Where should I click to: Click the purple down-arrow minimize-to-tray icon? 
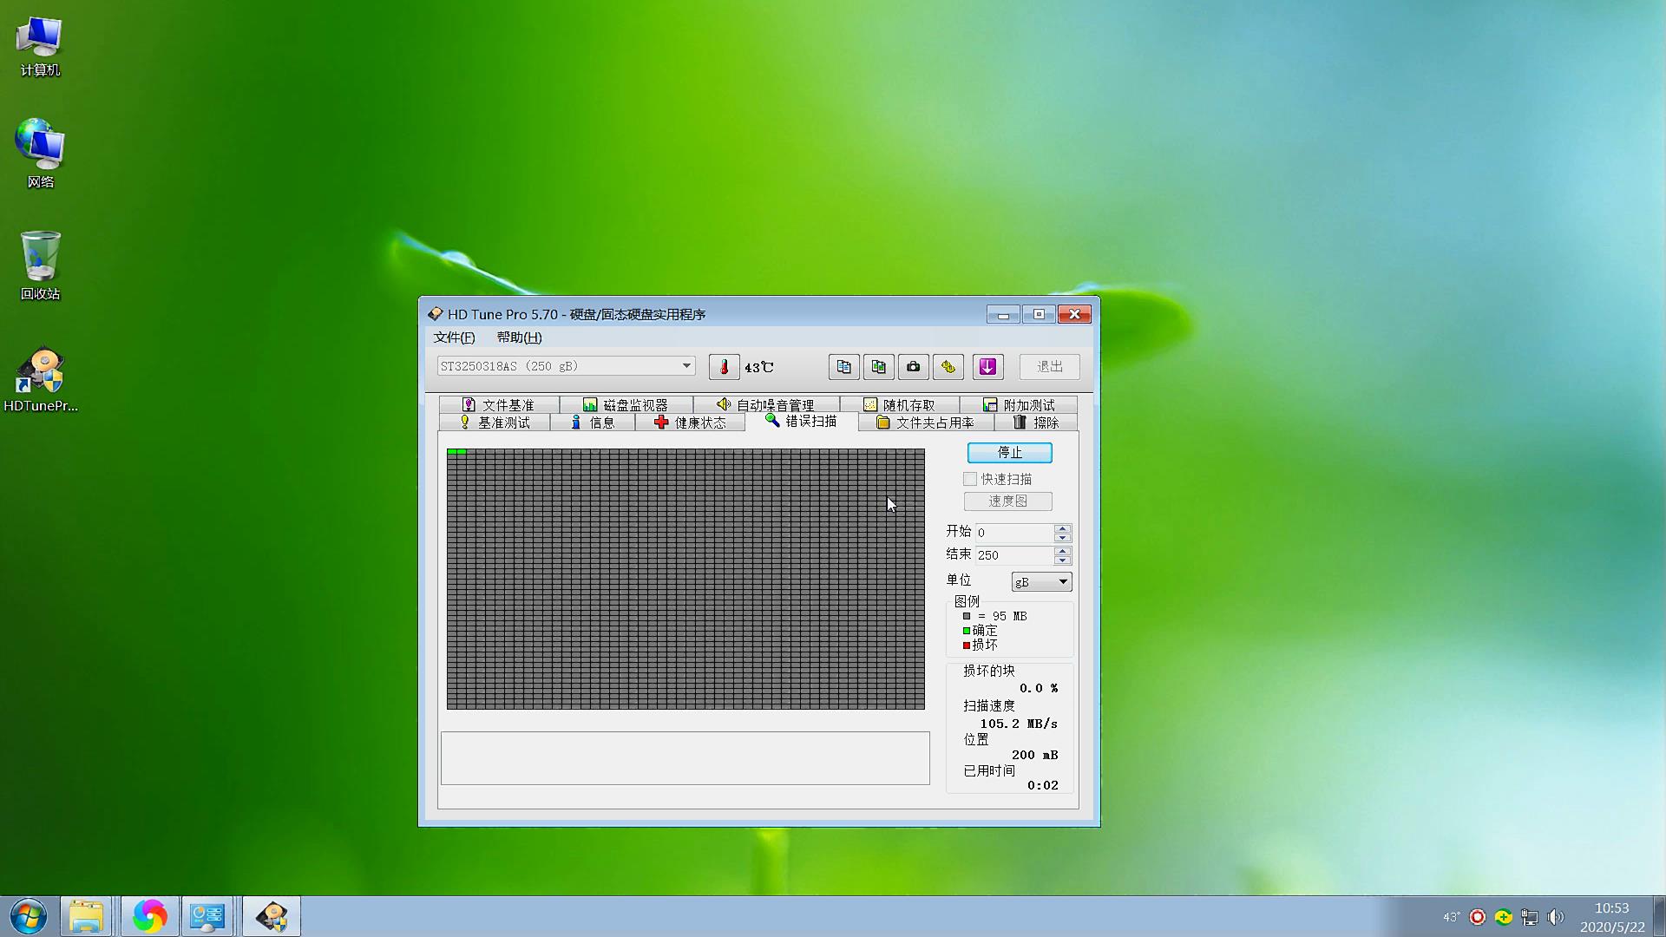click(x=987, y=367)
